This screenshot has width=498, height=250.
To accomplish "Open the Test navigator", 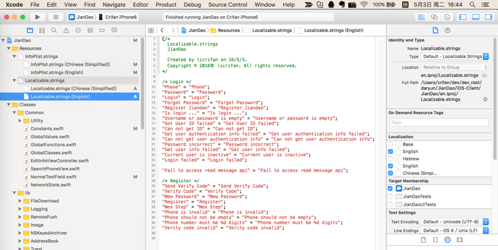I will [x=78, y=30].
